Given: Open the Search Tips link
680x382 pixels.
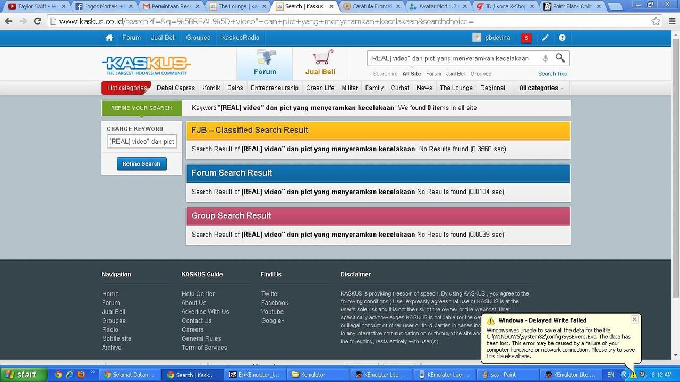Looking at the screenshot, I should tap(552, 74).
